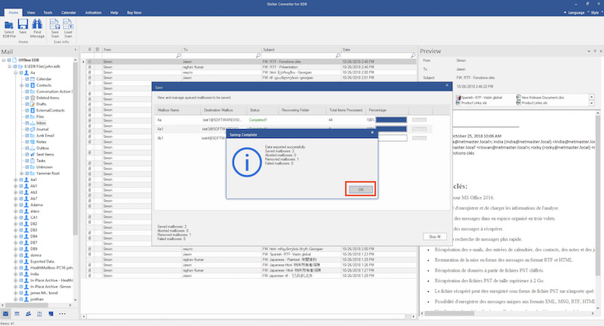Open Spanish-RTF attachment in Preview

point(479,97)
